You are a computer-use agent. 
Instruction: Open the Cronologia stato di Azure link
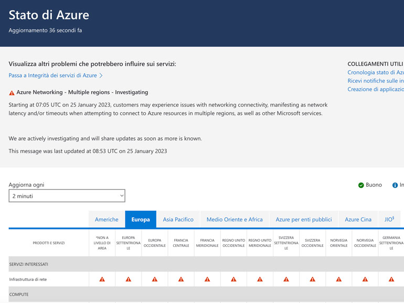click(376, 72)
